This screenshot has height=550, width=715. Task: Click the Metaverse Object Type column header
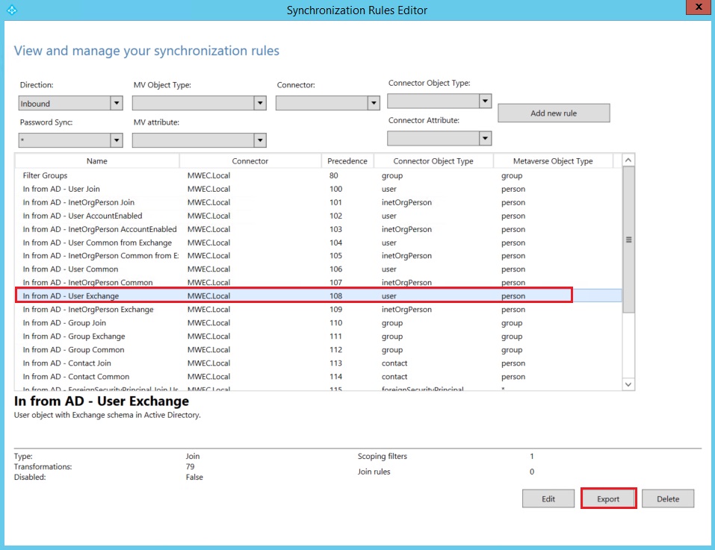553,161
